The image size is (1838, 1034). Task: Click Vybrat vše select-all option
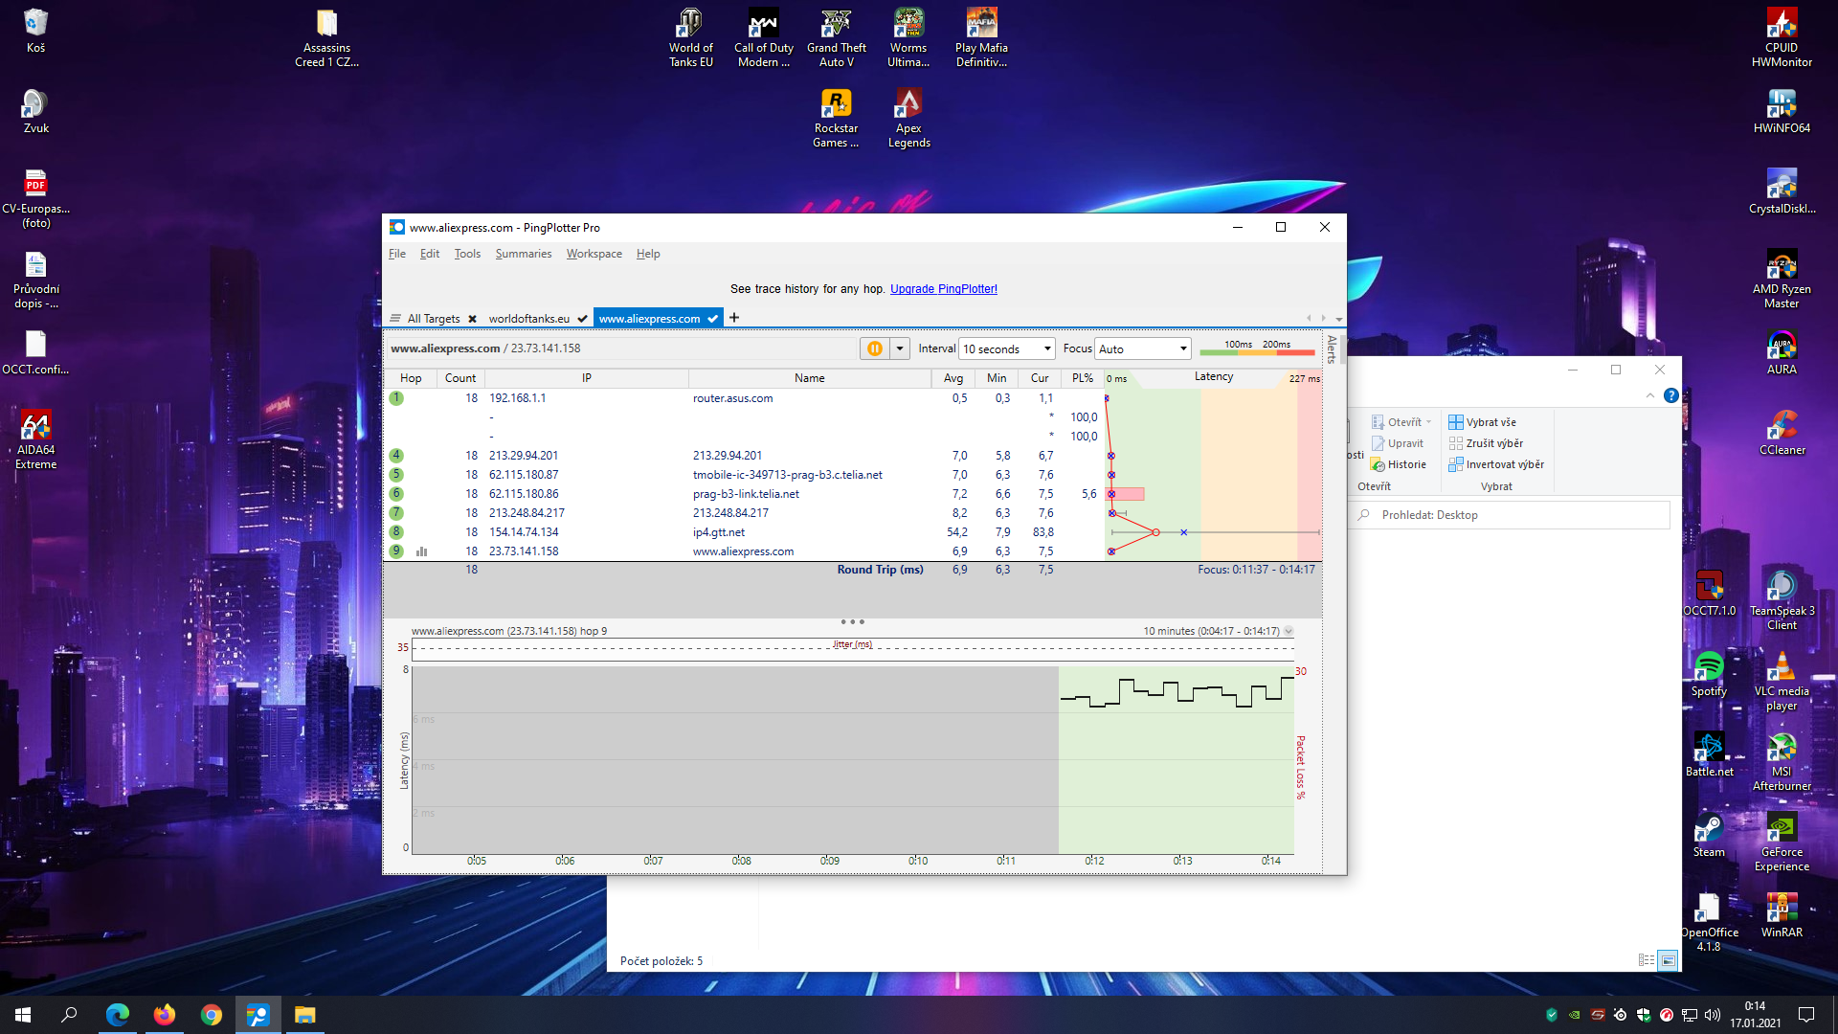click(1482, 422)
